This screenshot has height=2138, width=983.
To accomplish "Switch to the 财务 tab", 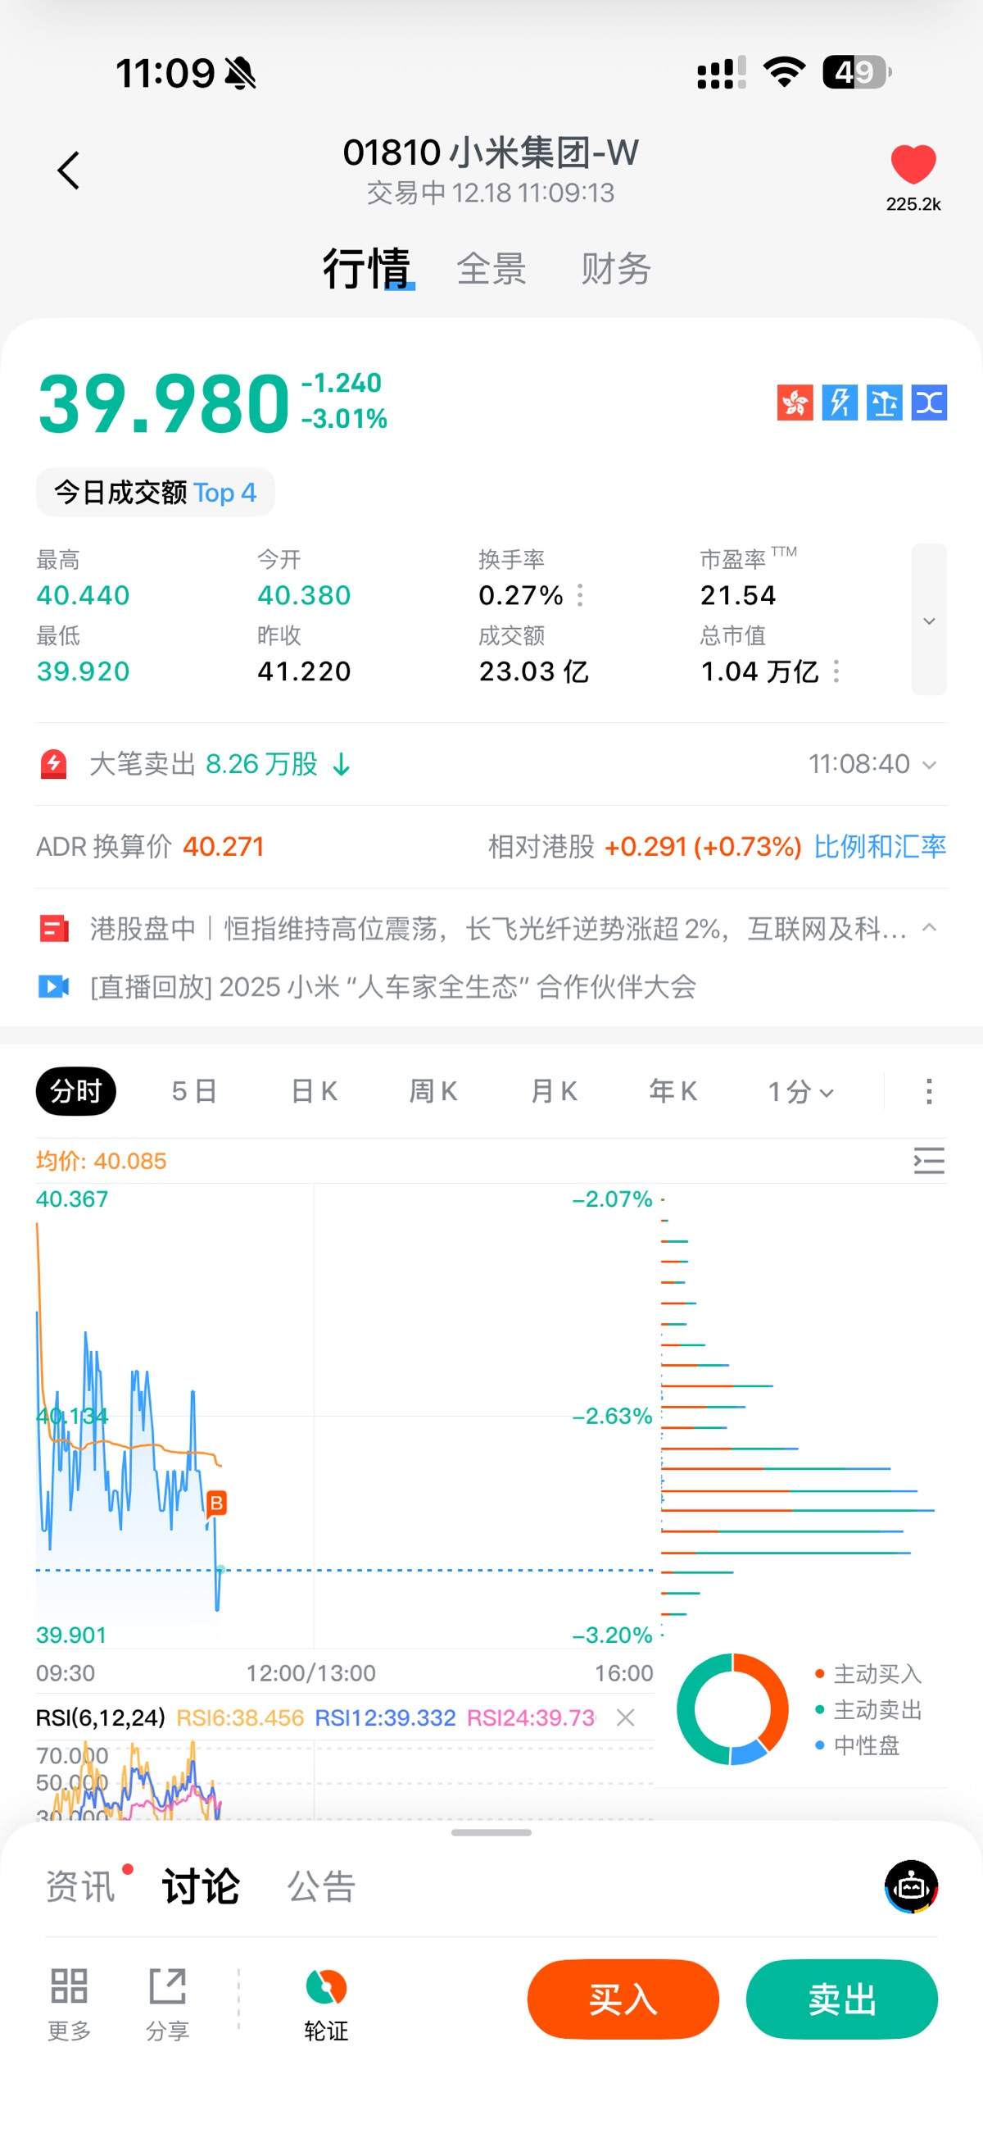I will (615, 269).
